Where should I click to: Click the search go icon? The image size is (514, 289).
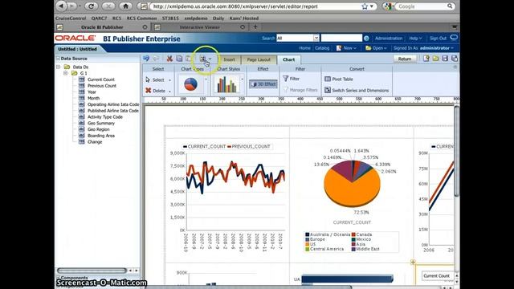pos(366,39)
